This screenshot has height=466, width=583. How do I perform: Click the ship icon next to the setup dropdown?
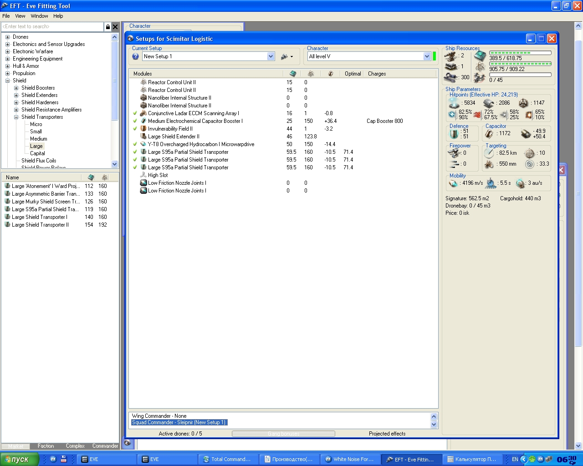click(x=284, y=56)
